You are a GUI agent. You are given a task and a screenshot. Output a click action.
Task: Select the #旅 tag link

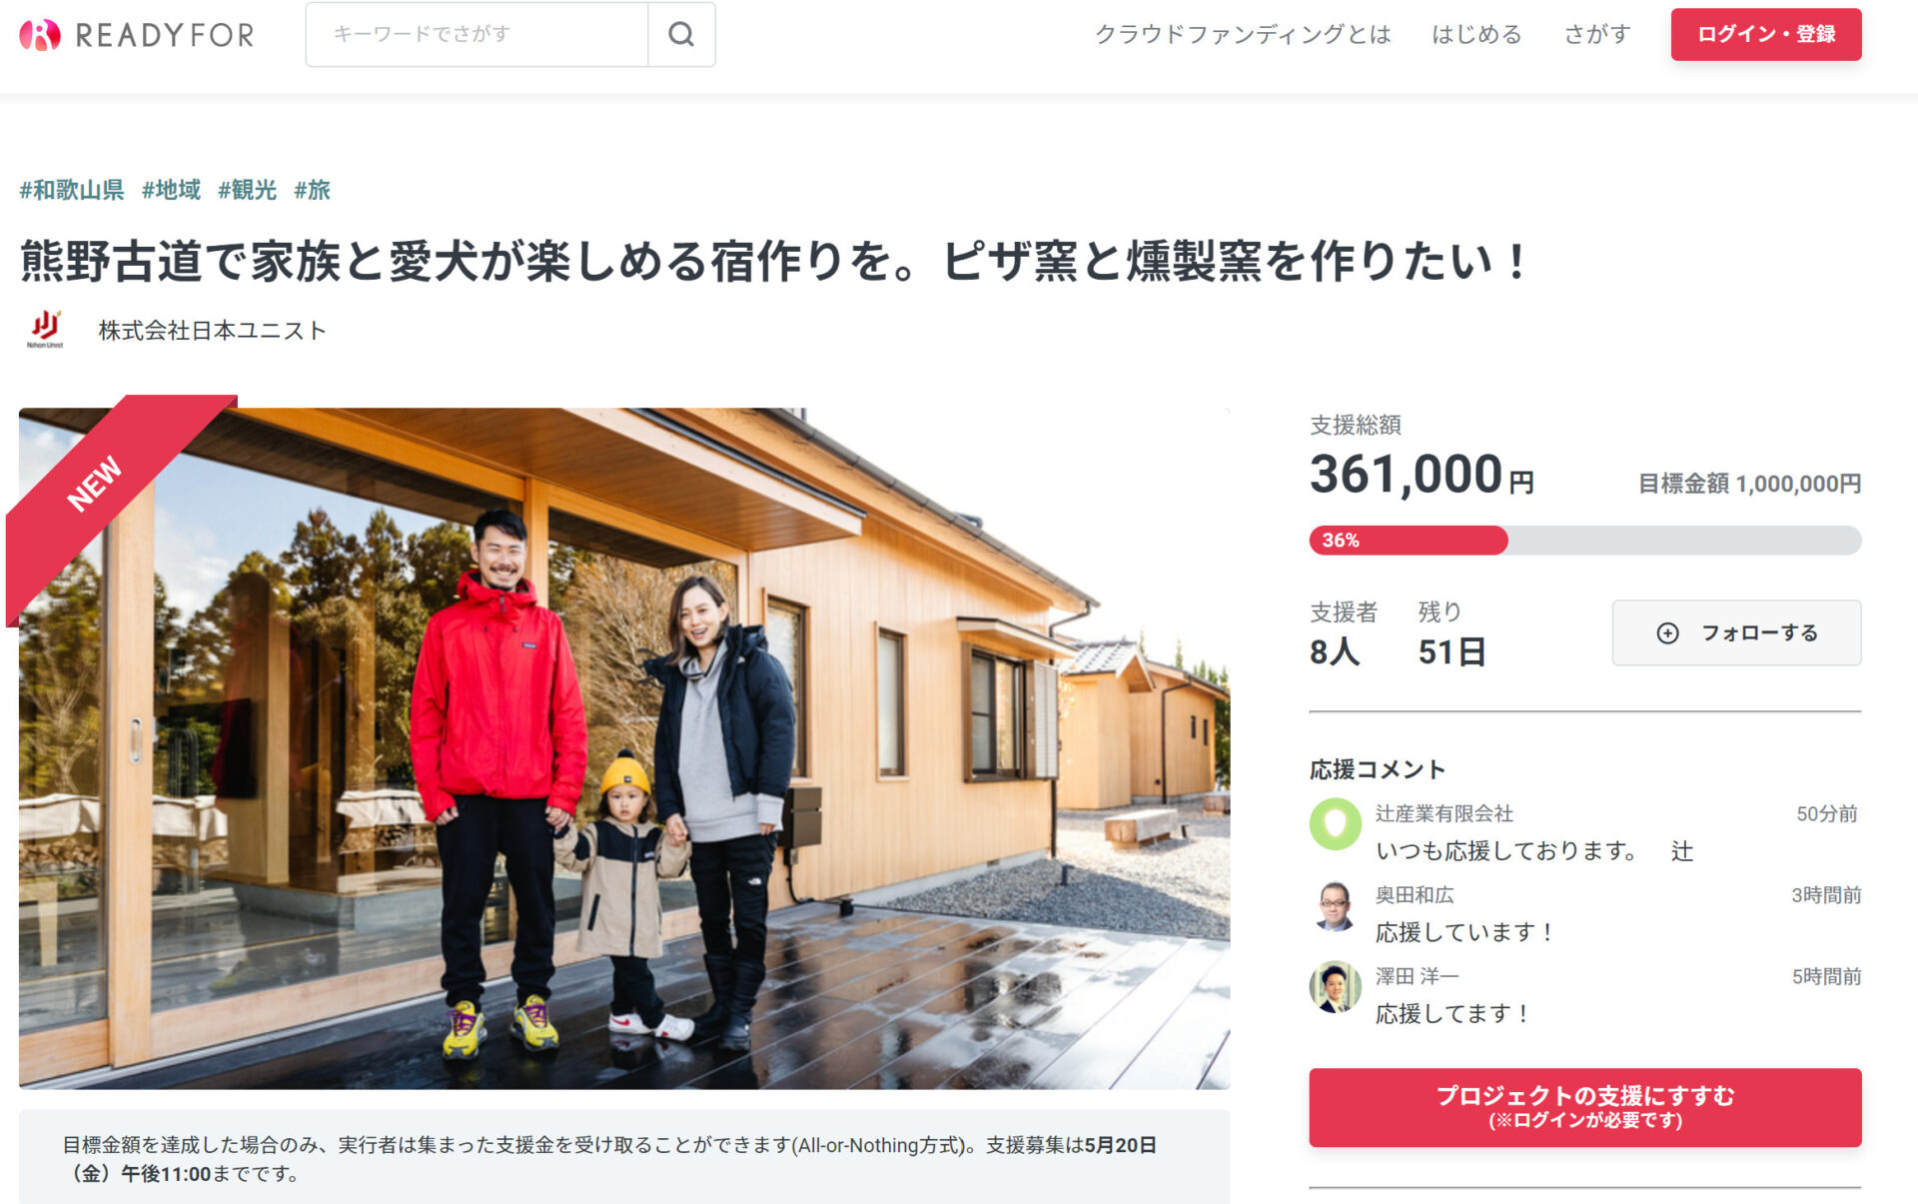312,190
